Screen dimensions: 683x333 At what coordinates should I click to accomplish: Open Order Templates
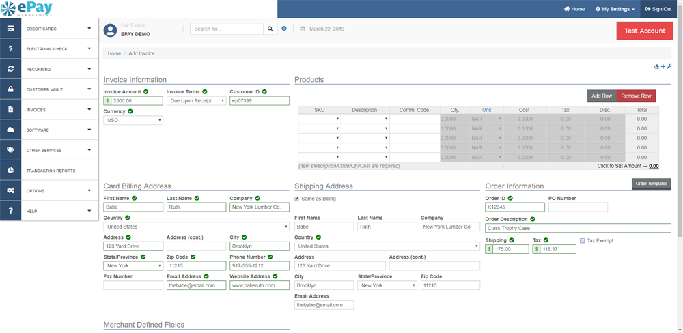pyautogui.click(x=651, y=184)
